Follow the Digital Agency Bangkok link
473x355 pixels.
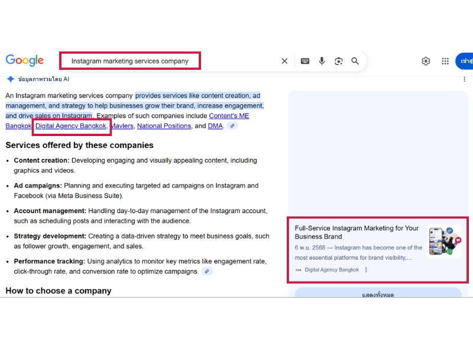[71, 126]
